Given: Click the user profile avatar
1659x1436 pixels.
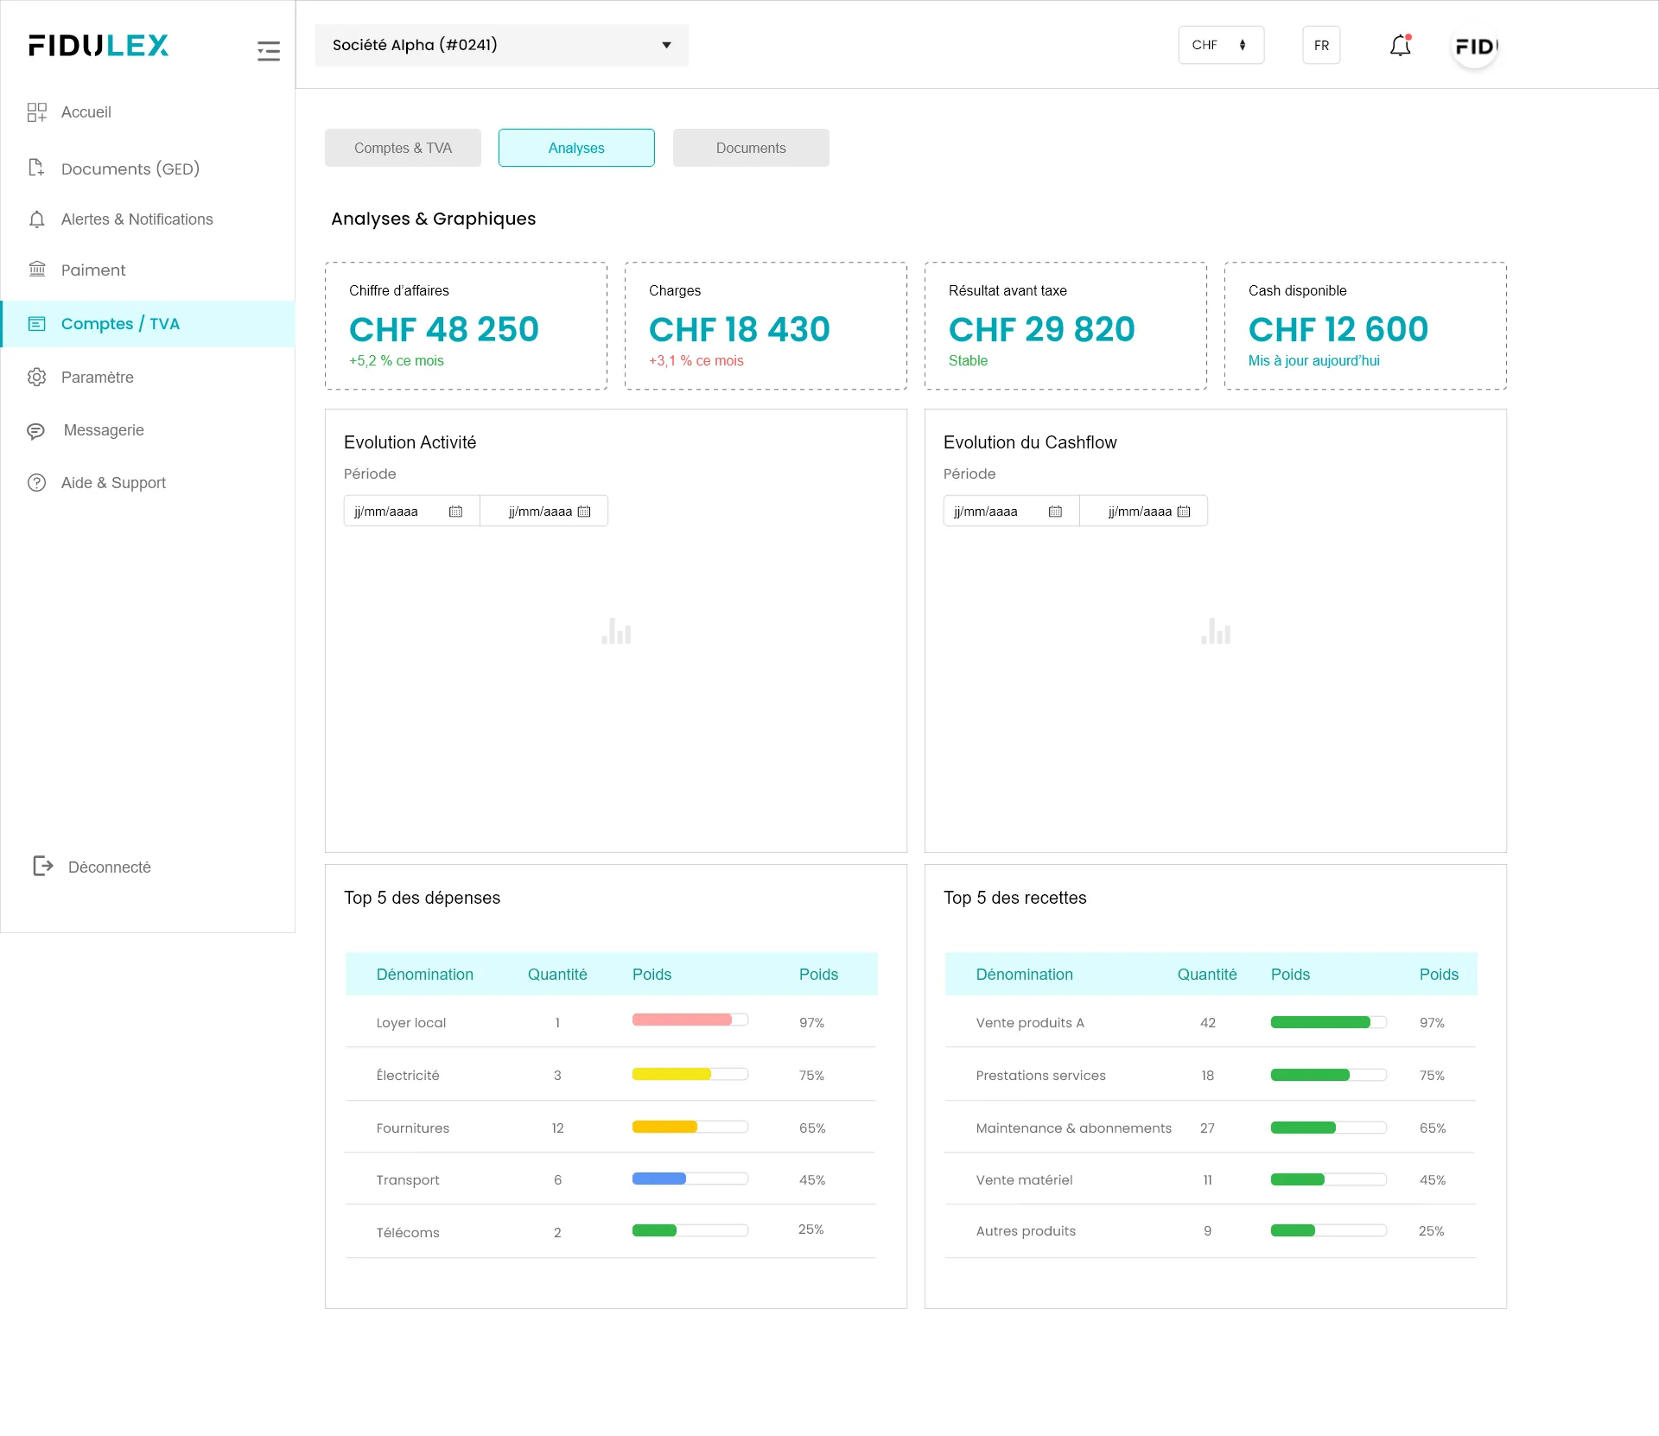Looking at the screenshot, I should coord(1475,46).
